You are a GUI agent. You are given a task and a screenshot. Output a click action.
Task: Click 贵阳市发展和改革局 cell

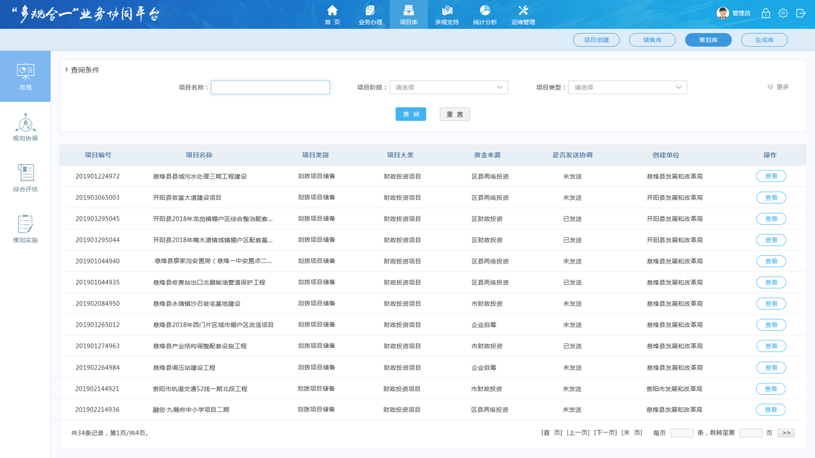(x=674, y=389)
